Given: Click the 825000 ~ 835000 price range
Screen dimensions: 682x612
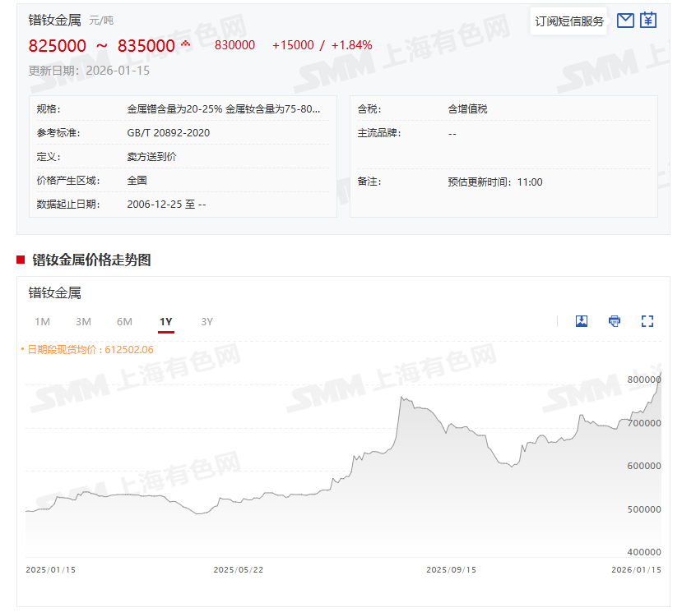Looking at the screenshot, I should pos(102,46).
